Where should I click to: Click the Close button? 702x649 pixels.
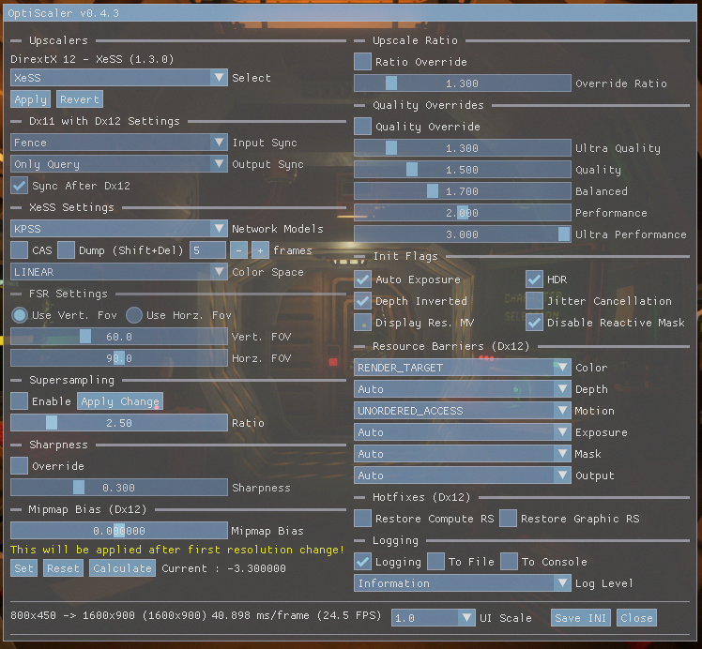pos(636,618)
